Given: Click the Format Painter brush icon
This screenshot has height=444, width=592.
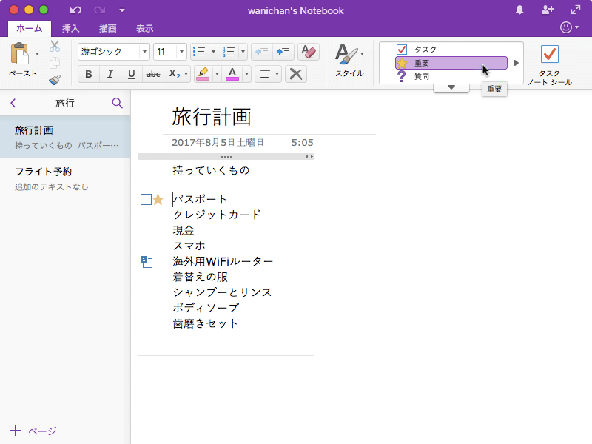Looking at the screenshot, I should click(x=55, y=80).
